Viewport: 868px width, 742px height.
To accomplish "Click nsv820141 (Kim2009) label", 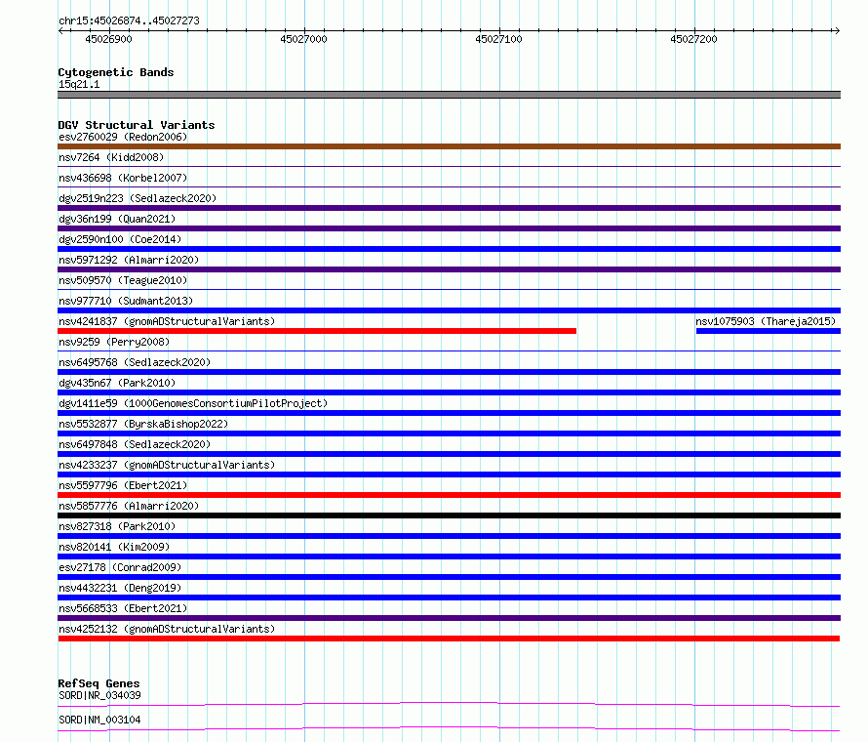I will pyautogui.click(x=114, y=547).
